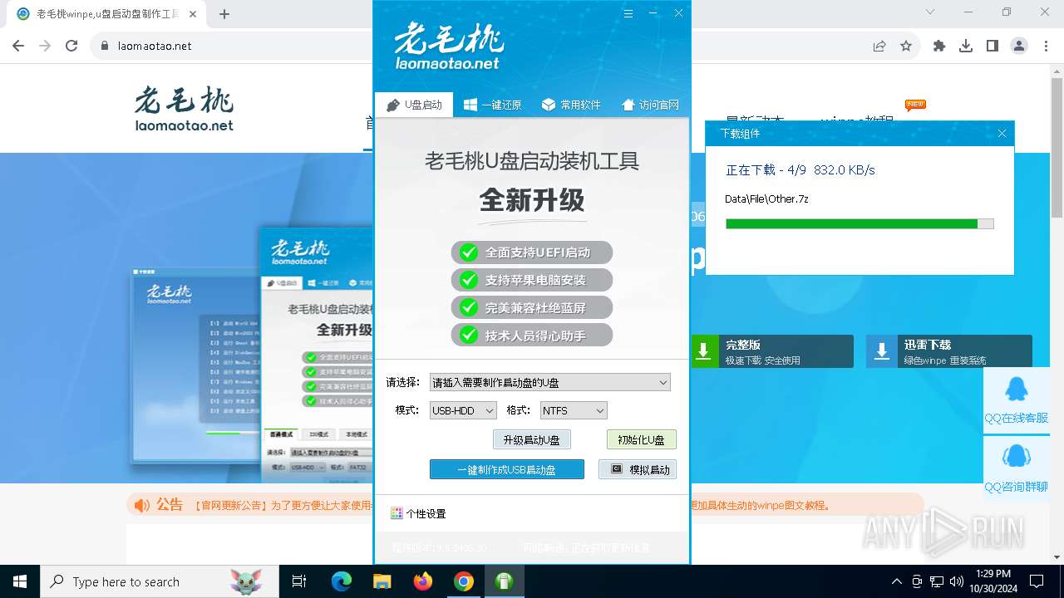Launch Firefox from taskbar
This screenshot has height=598, width=1064.
pos(423,581)
